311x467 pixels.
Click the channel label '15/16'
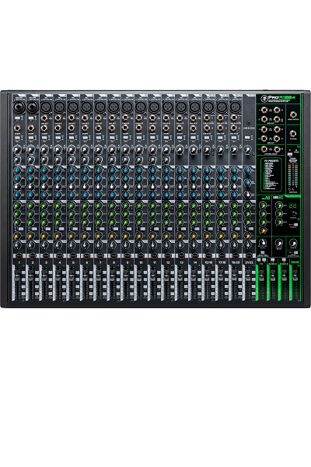(x=208, y=263)
